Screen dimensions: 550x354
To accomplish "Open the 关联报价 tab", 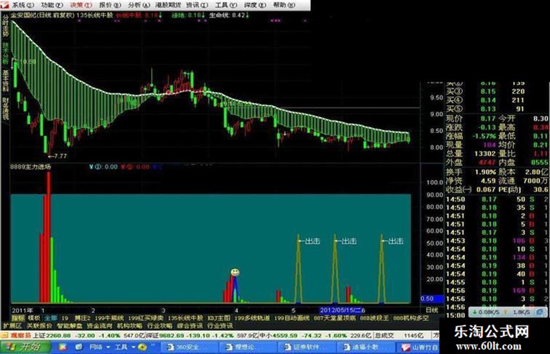I will coord(40,326).
